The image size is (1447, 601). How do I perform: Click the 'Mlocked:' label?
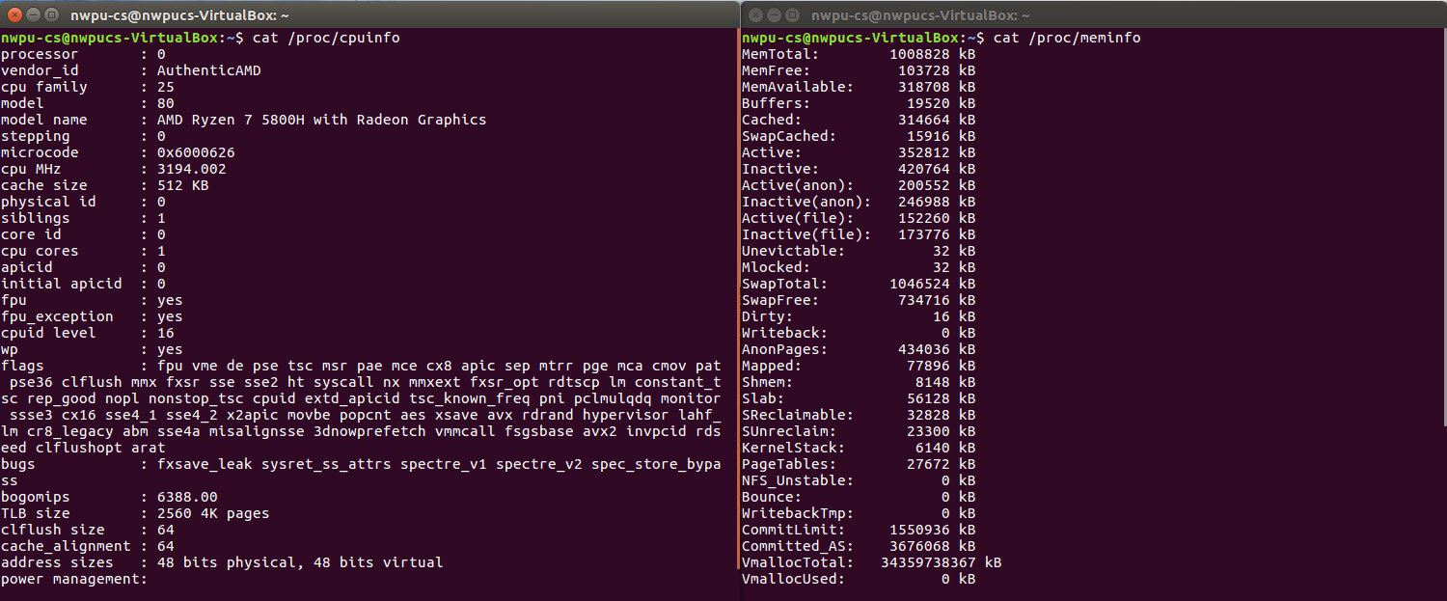tap(776, 267)
